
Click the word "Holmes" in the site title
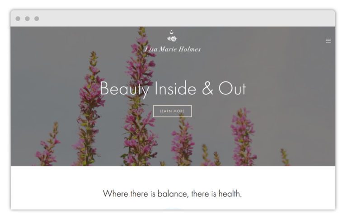pyautogui.click(x=190, y=49)
